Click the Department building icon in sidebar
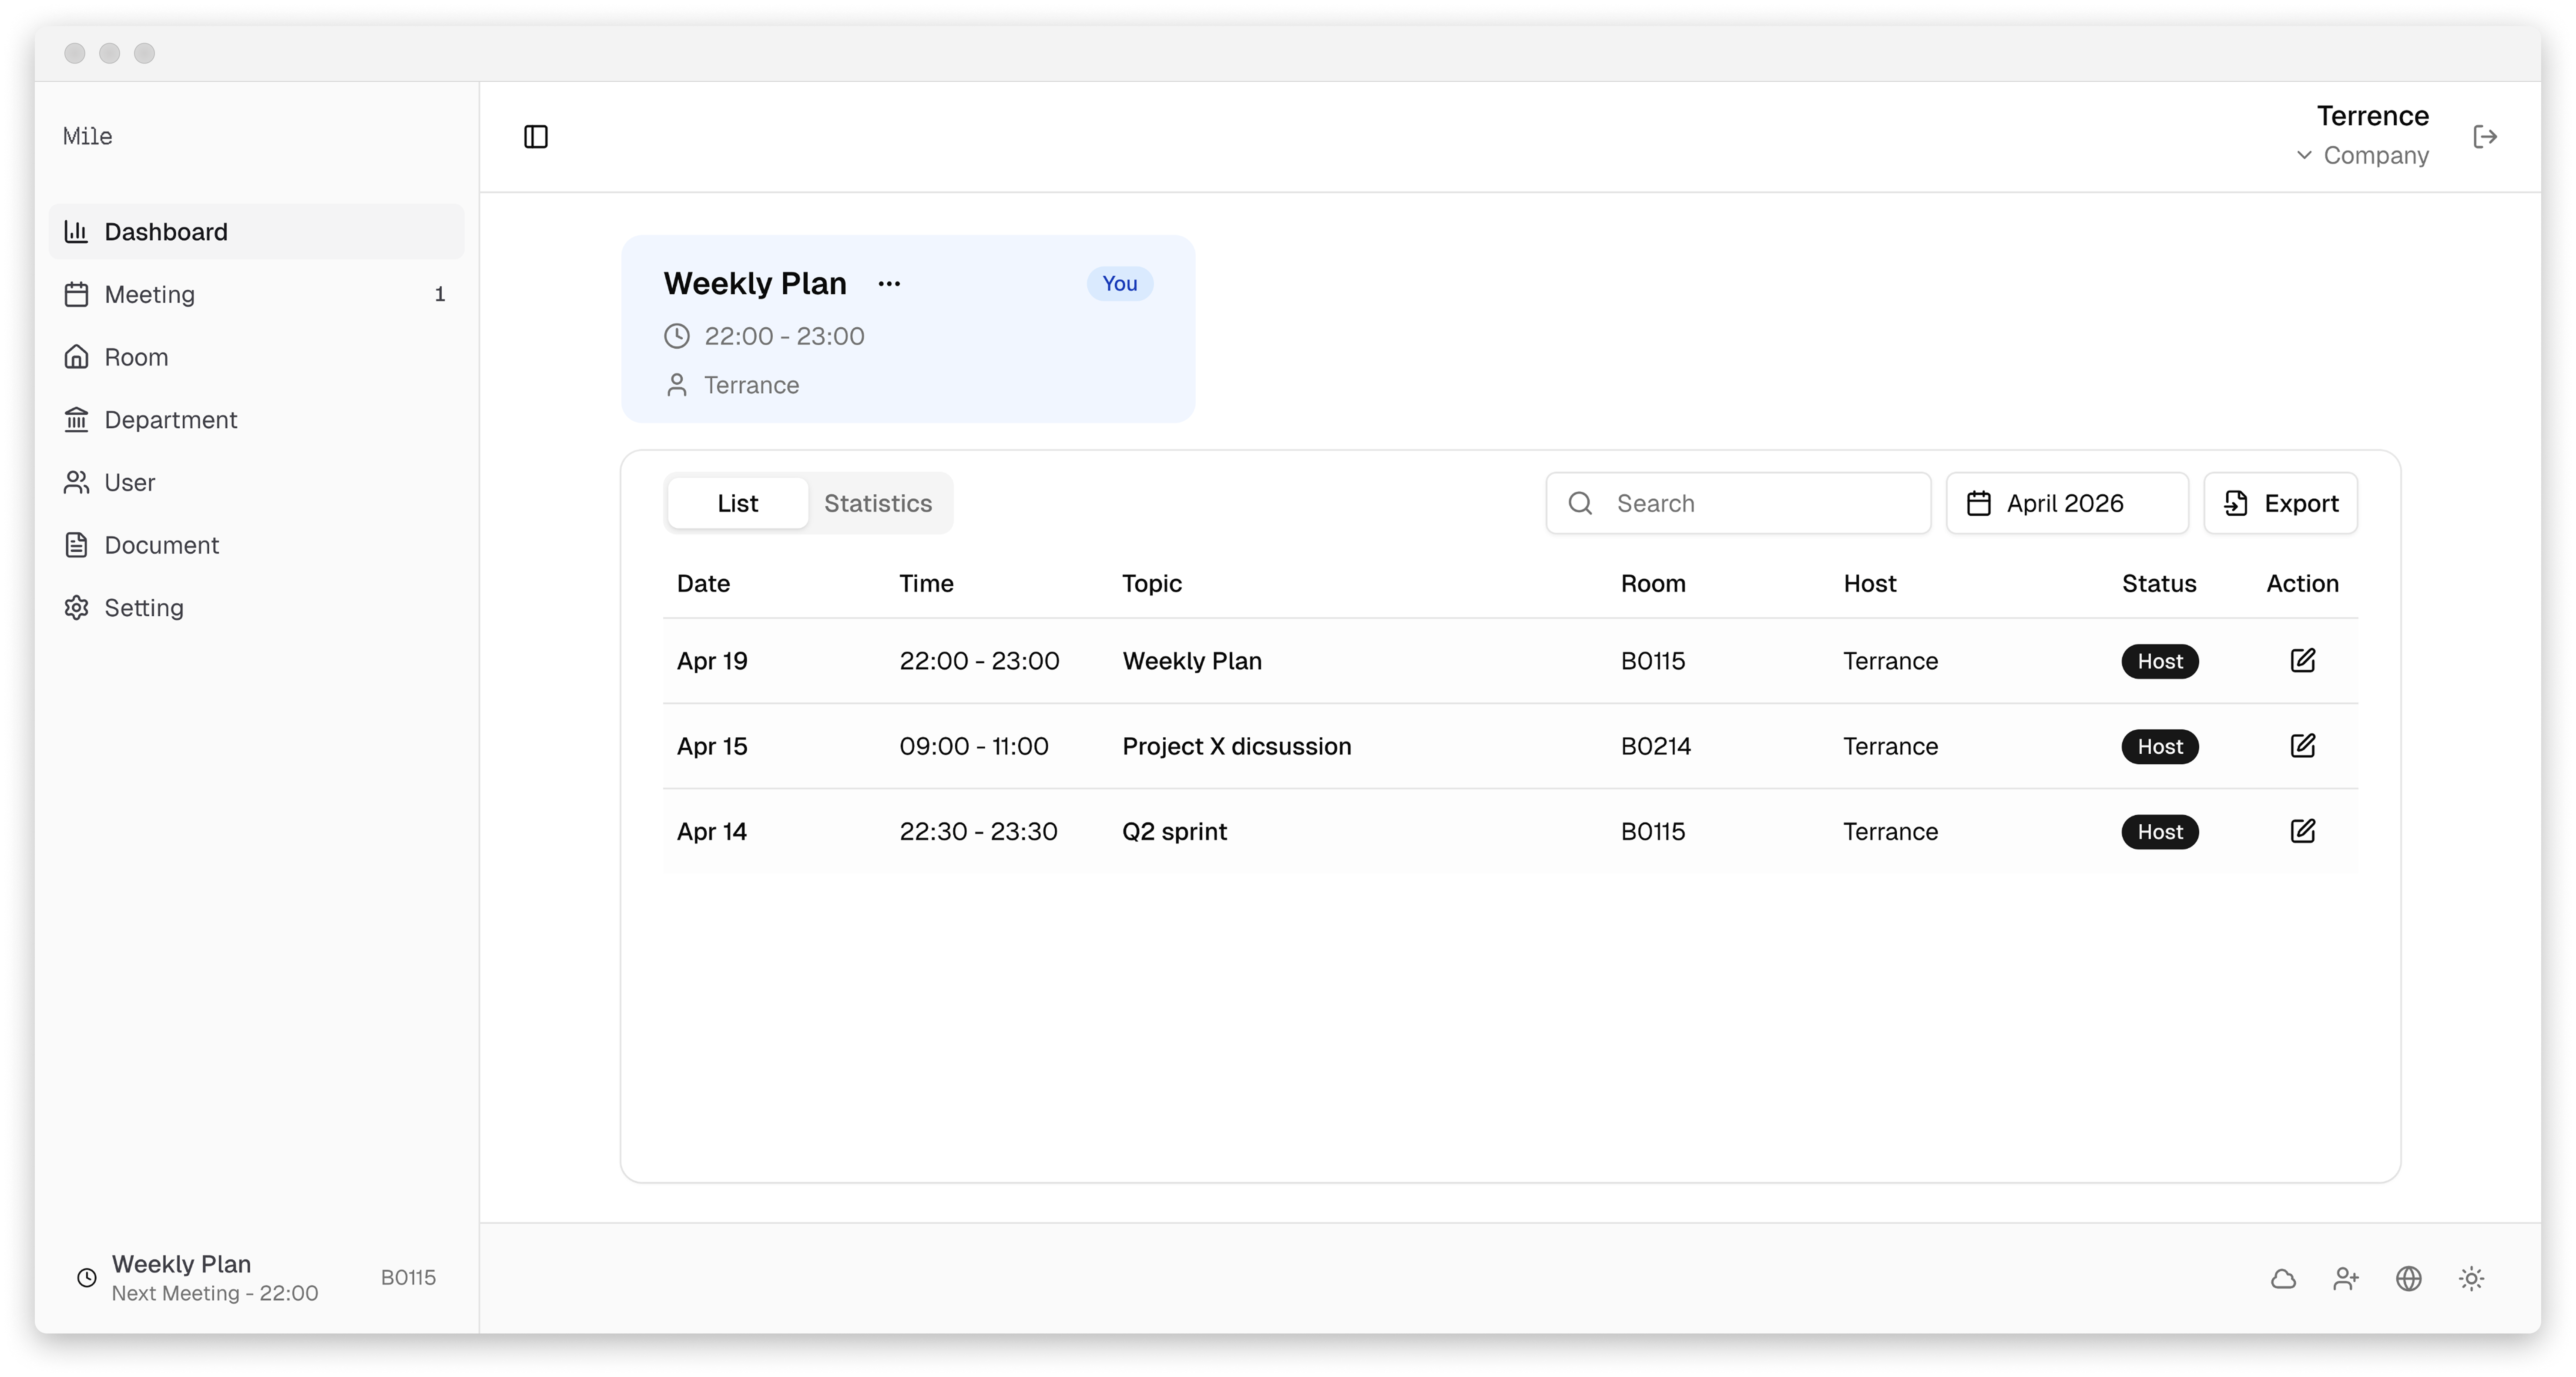 click(x=76, y=420)
